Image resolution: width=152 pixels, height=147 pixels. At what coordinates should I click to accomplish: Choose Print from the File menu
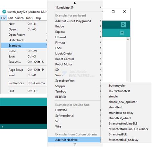(24, 75)
